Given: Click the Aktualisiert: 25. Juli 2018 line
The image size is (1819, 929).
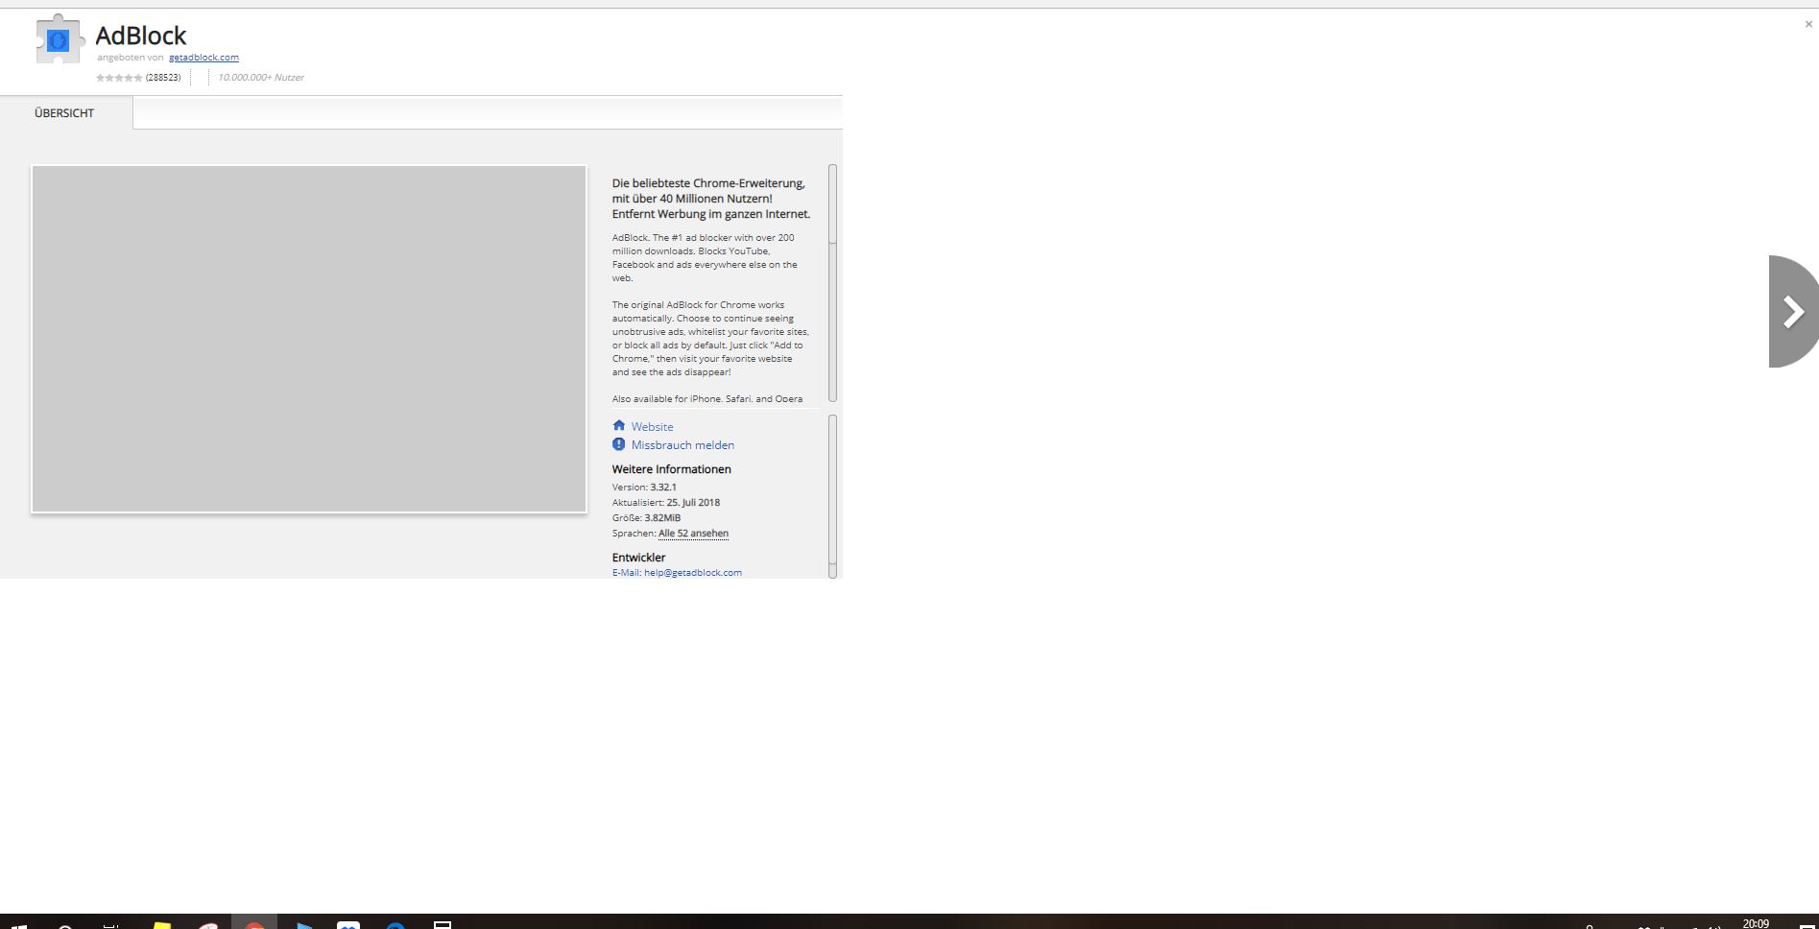Looking at the screenshot, I should coord(666,503).
